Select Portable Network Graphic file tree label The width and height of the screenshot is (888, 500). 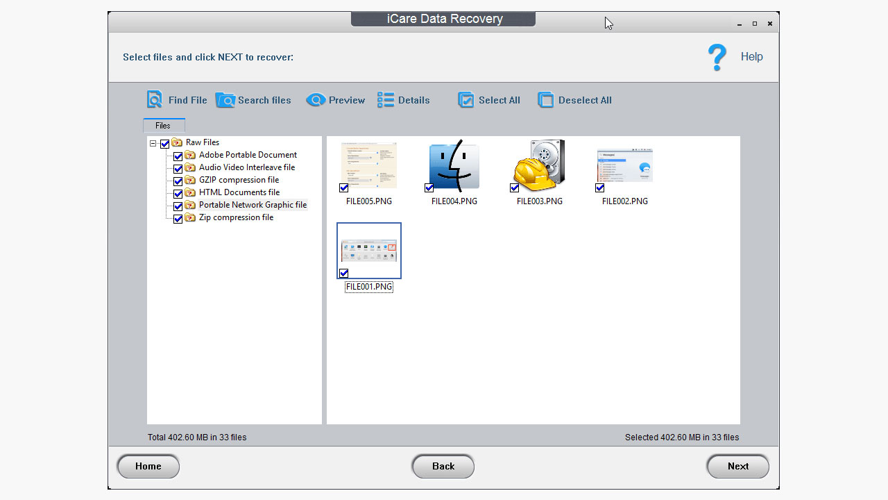(x=253, y=205)
